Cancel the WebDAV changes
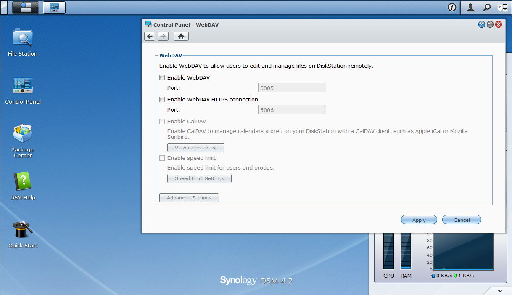Screen dimensions: 512x295 [x=462, y=220]
